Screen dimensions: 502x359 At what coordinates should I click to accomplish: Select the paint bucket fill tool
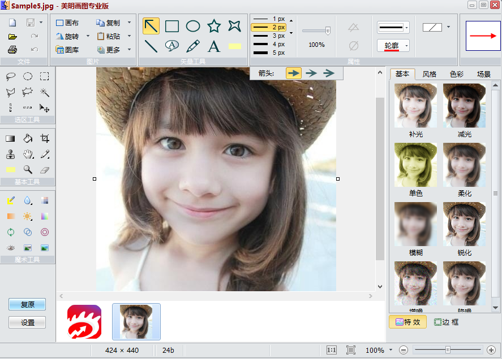(28, 138)
